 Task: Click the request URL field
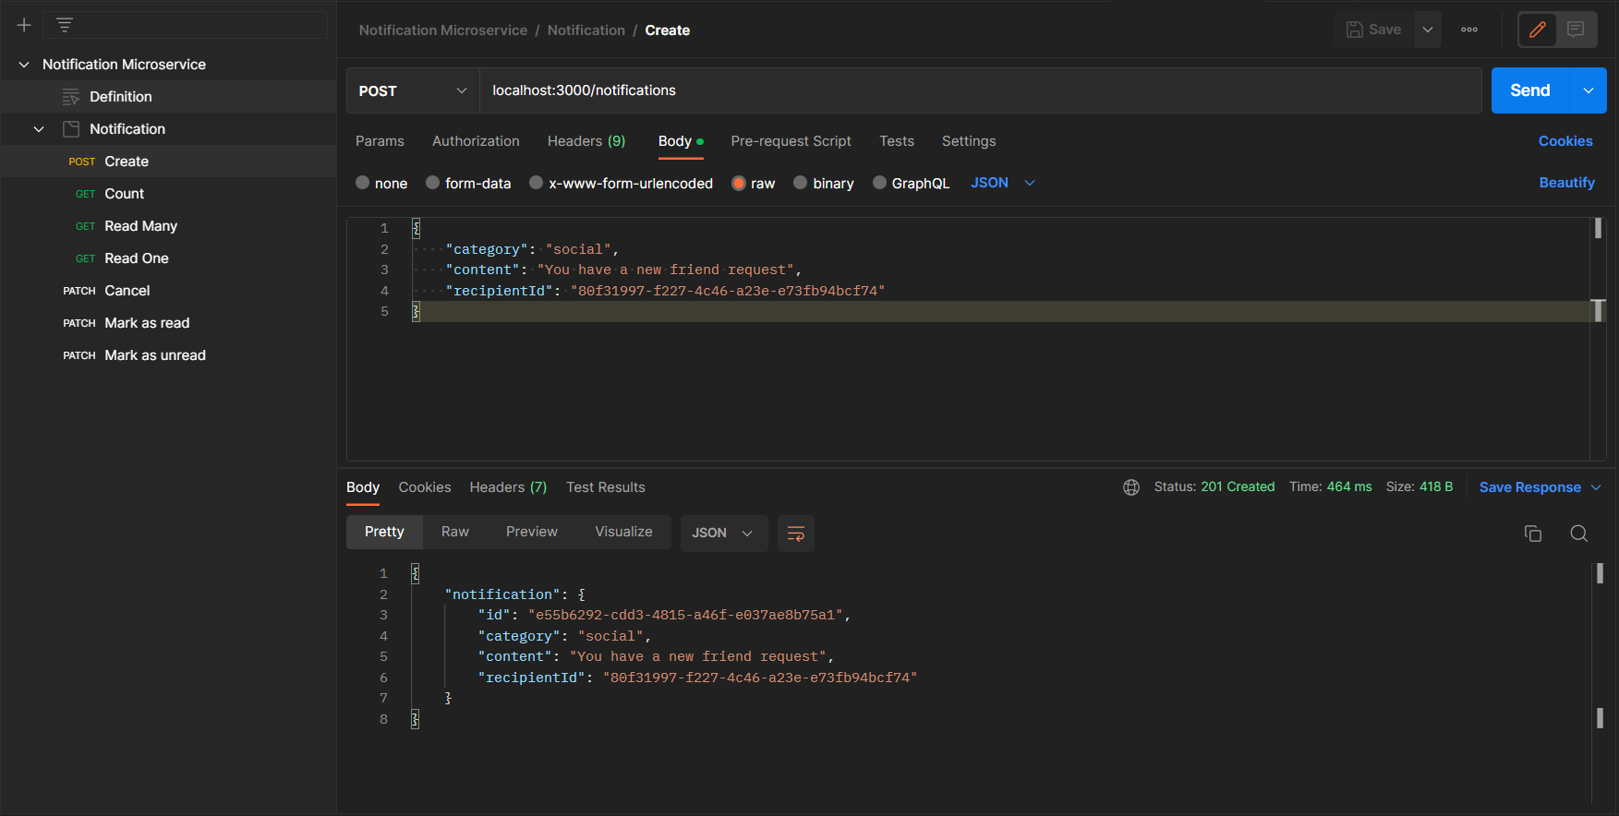981,90
